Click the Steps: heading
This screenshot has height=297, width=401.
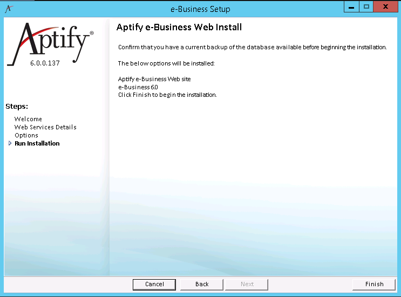(x=17, y=107)
